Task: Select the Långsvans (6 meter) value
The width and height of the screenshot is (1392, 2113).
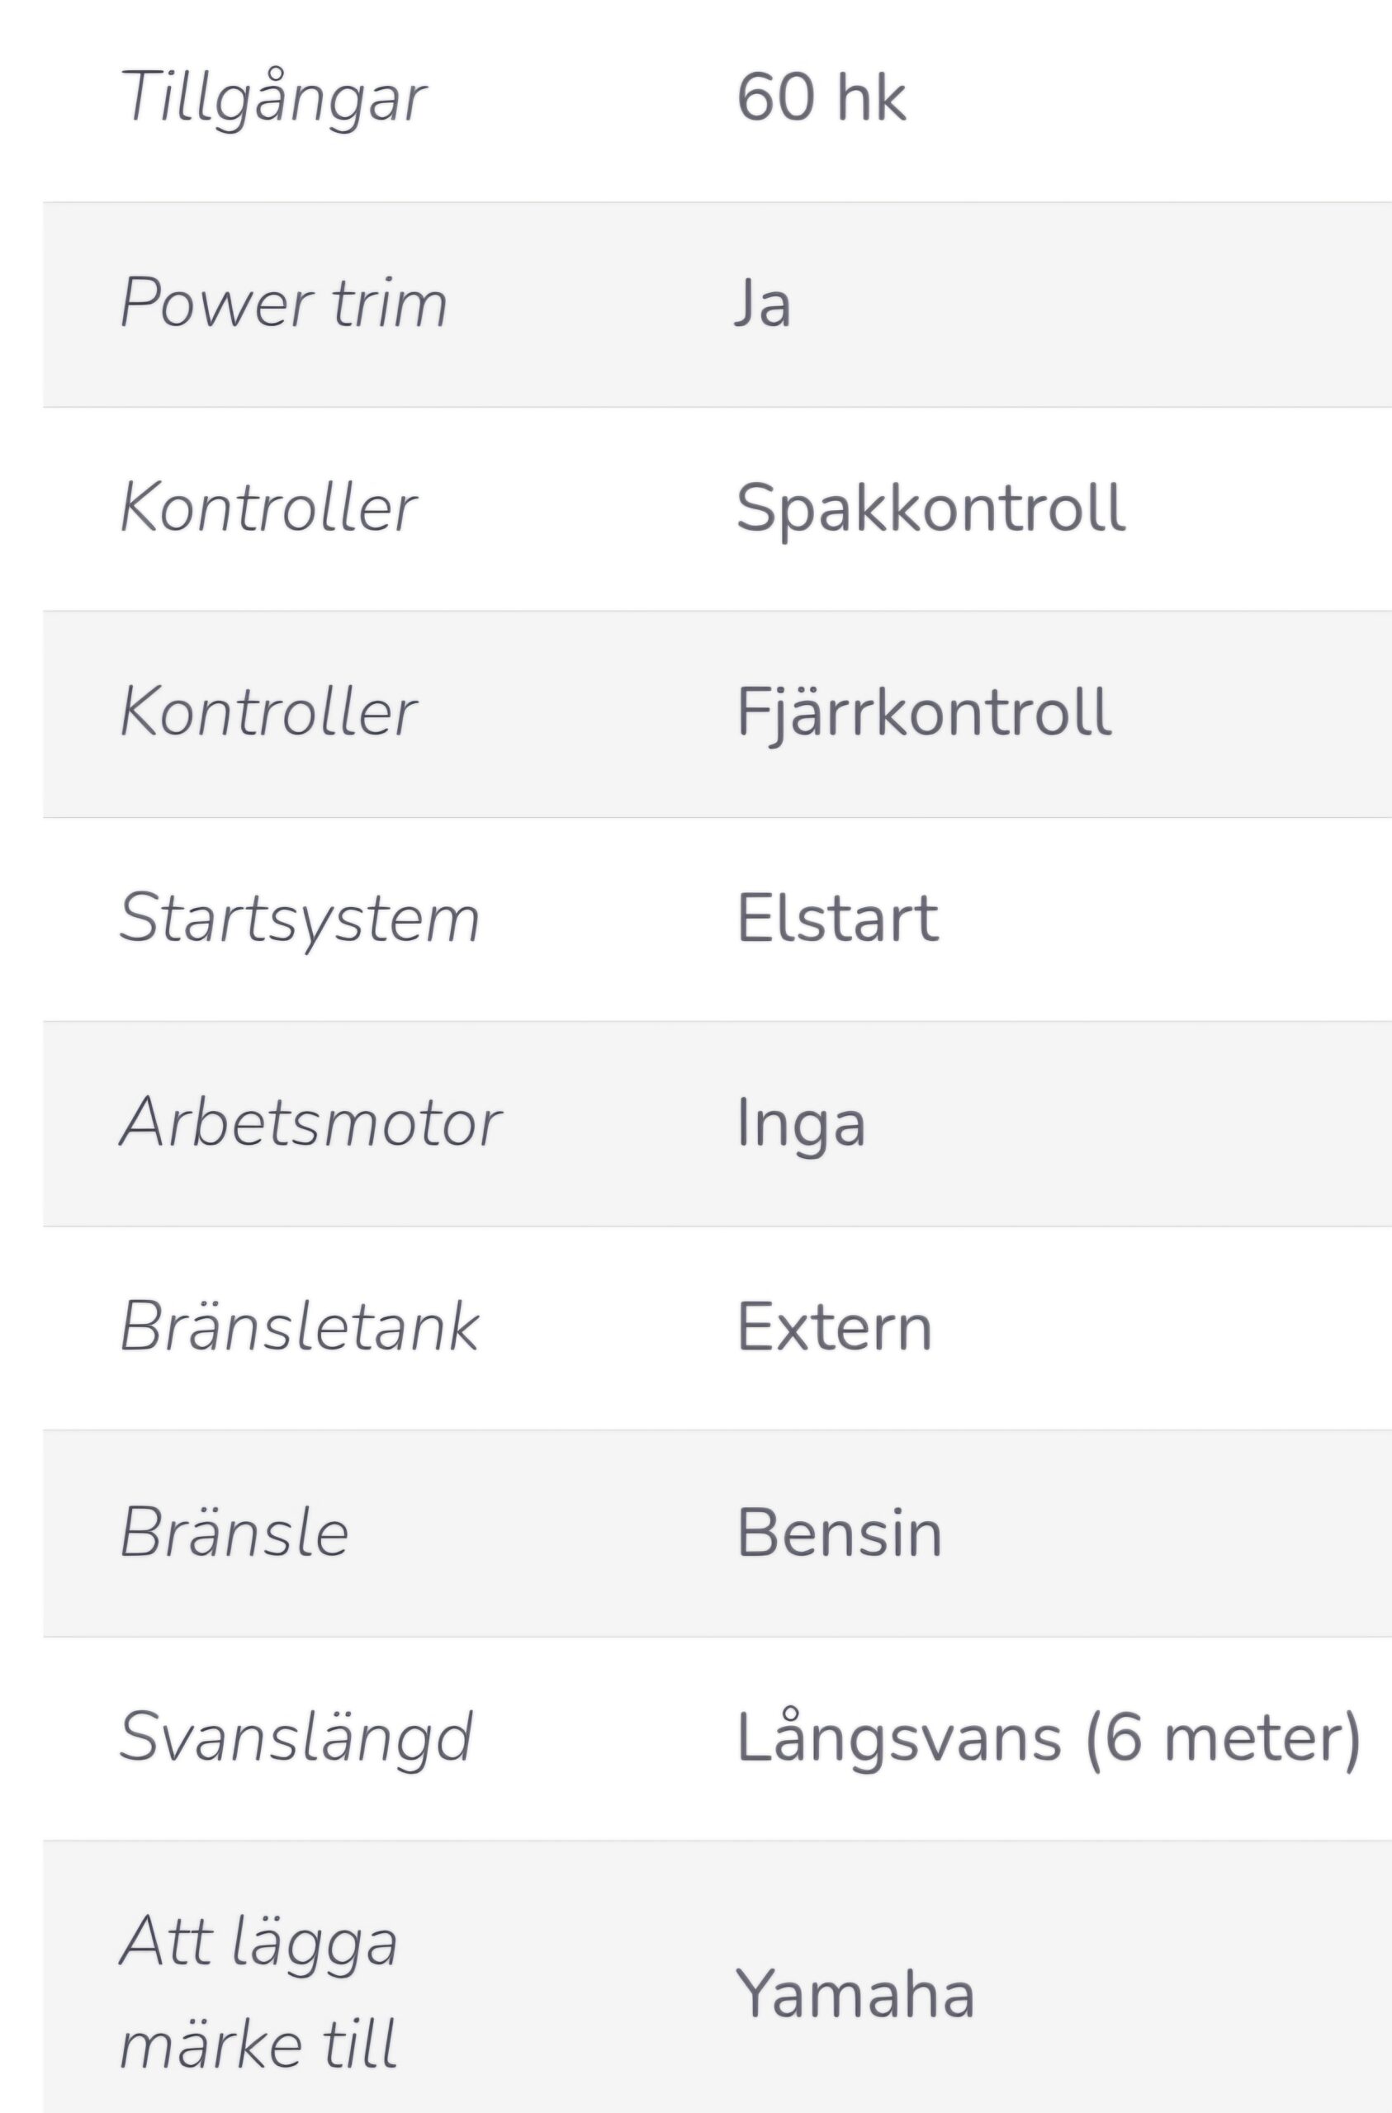Action: click(1049, 1738)
